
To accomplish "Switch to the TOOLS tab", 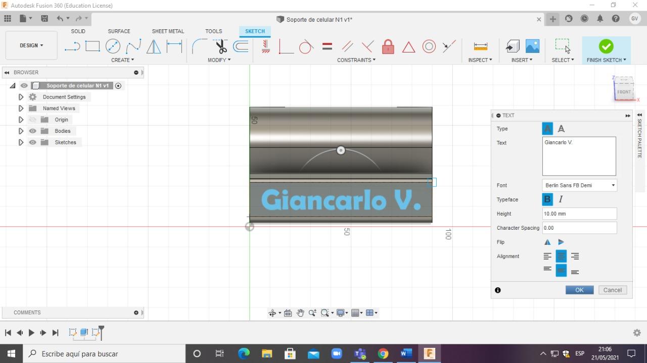I will point(214,31).
